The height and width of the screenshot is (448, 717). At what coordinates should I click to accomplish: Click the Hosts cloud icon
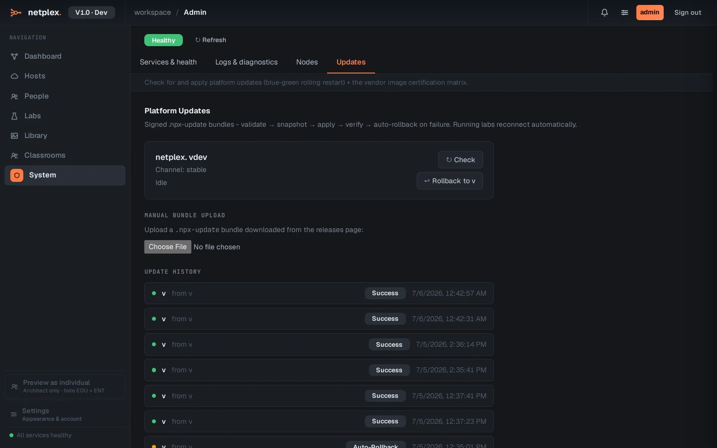(x=14, y=76)
